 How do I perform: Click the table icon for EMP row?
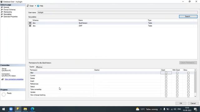coord(30,26)
